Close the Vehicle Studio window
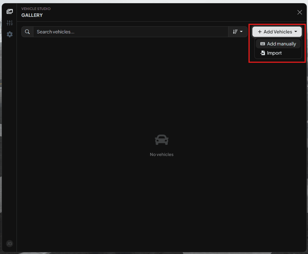This screenshot has width=308, height=254. tap(299, 12)
